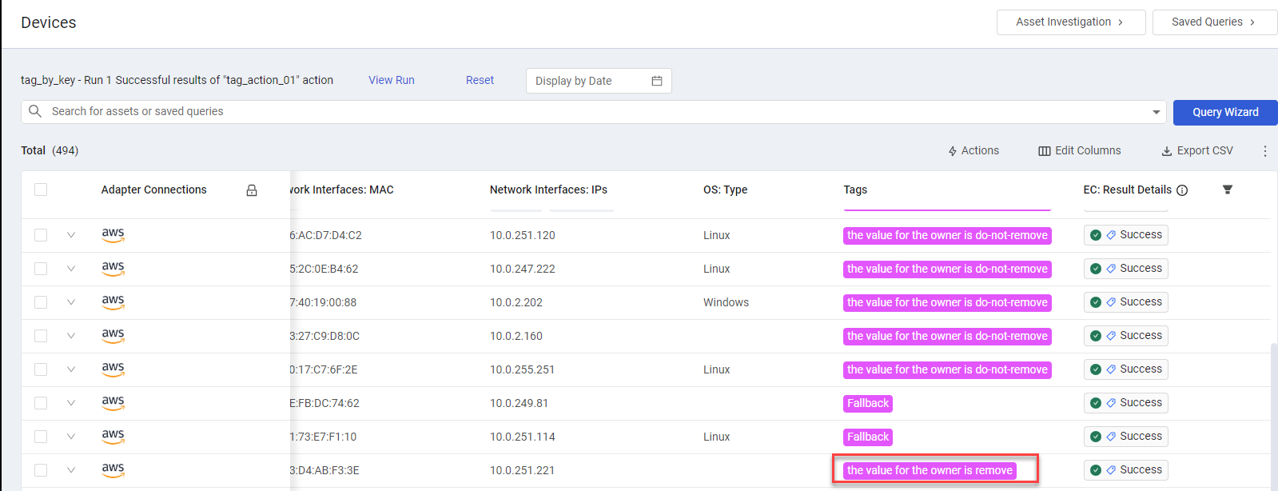Open the search bar dropdown arrow
Screen dimensions: 1278x491
pyautogui.click(x=1156, y=112)
